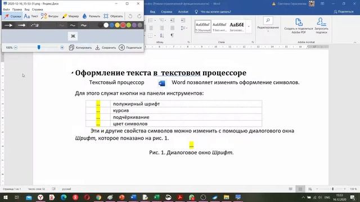Open the Абзац paragraph dialog launcher
This screenshot has width=360, height=202.
188,42
